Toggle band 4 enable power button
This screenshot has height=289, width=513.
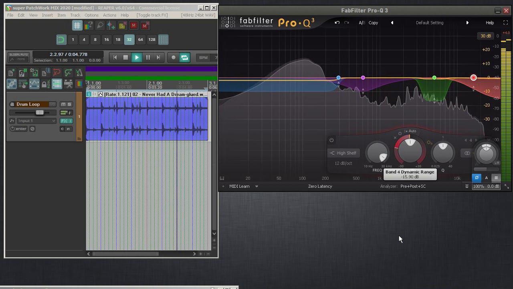[x=331, y=140]
